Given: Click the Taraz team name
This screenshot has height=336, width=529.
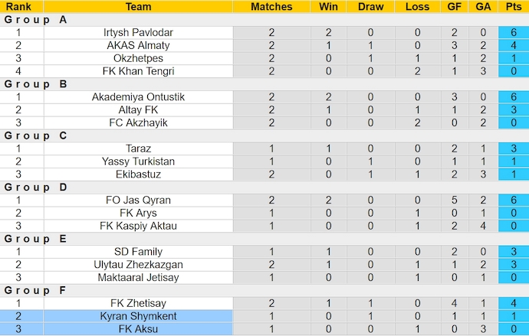Looking at the screenshot, I should pos(138,148).
